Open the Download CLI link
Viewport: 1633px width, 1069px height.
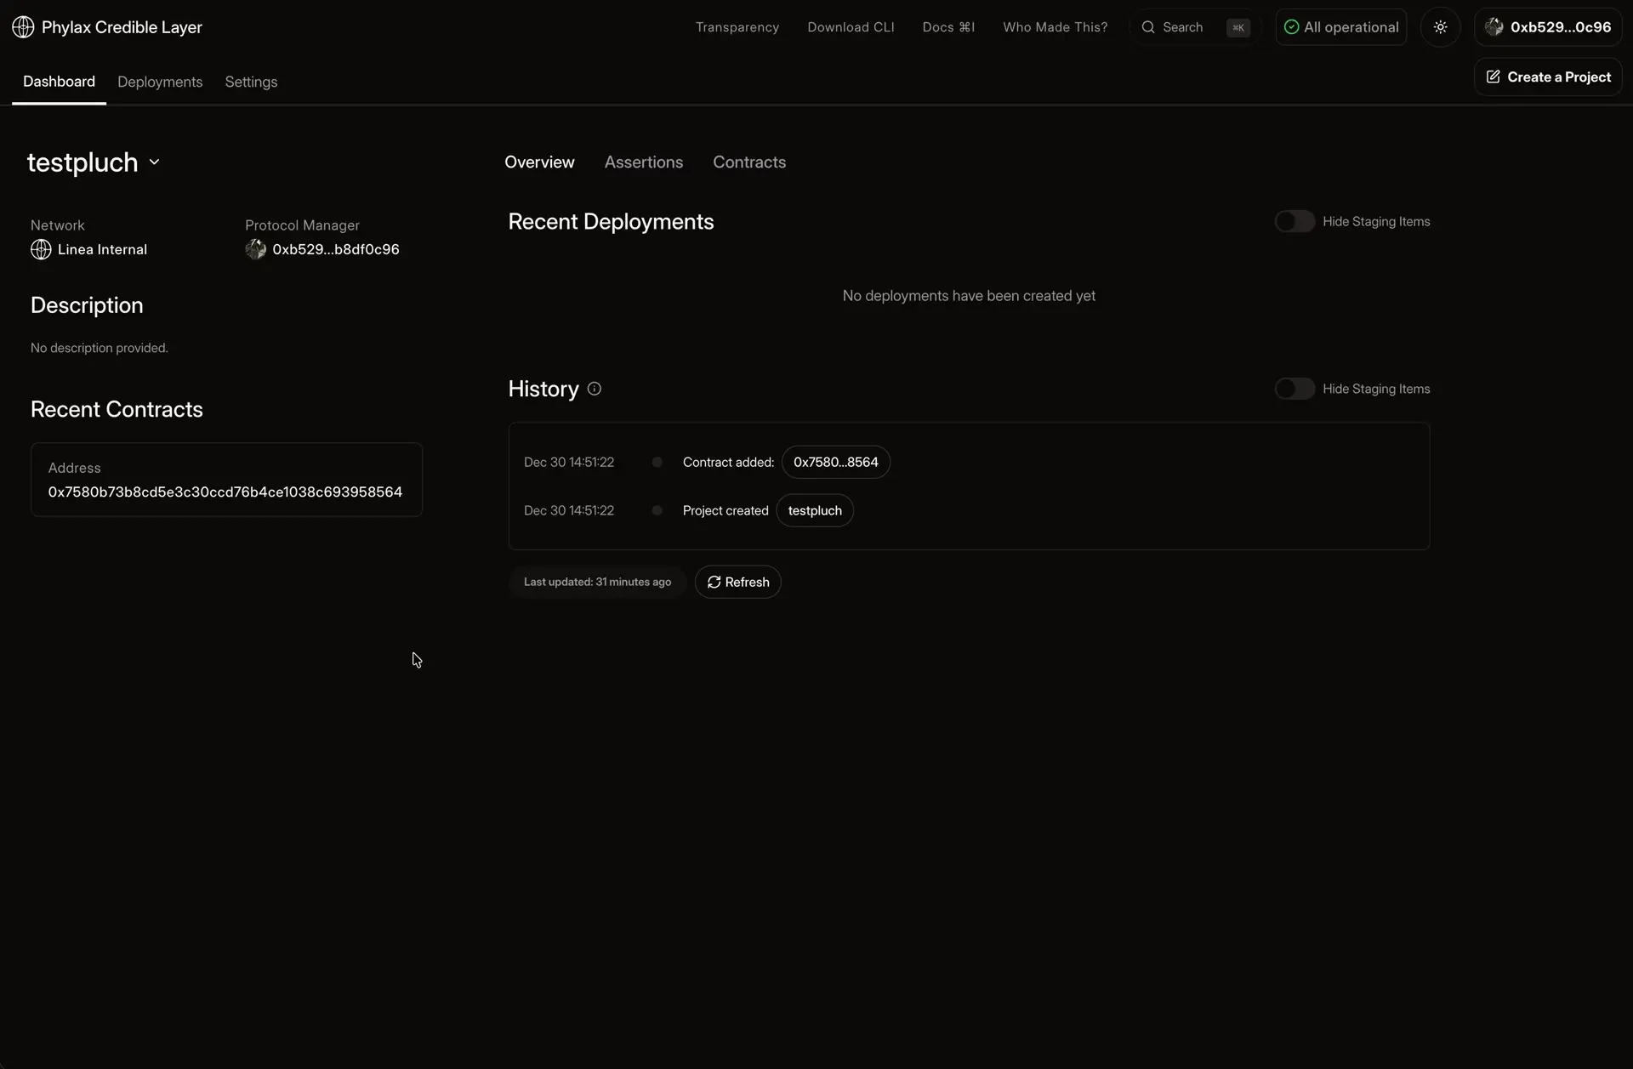(x=851, y=26)
